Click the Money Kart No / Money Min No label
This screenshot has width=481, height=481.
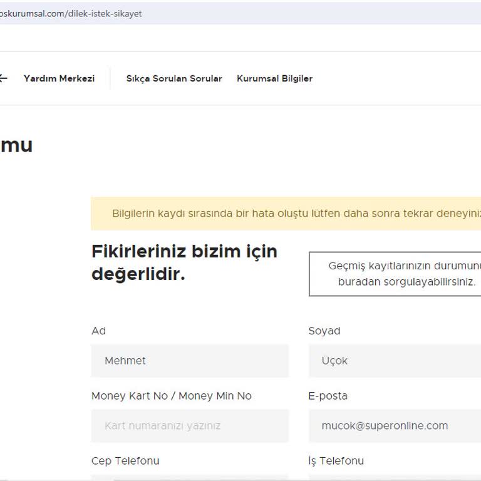coord(172,396)
